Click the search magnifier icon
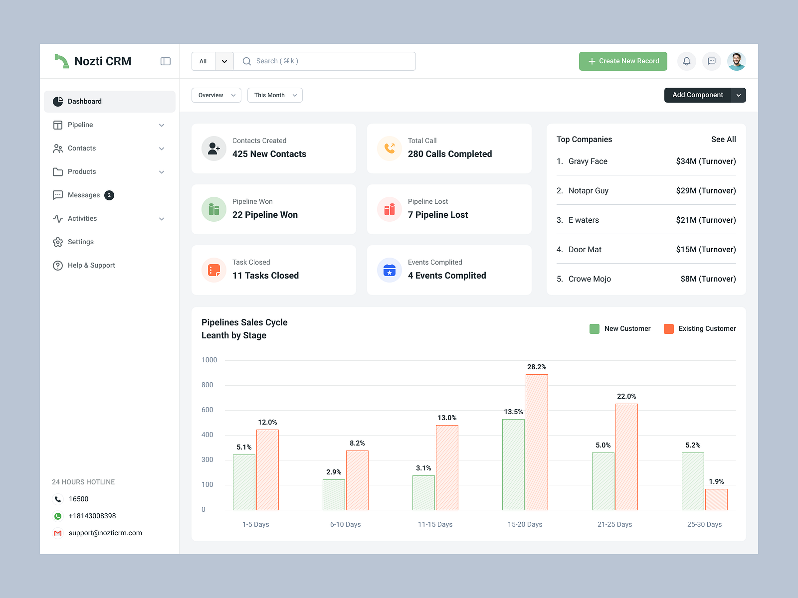Image resolution: width=798 pixels, height=598 pixels. click(246, 61)
